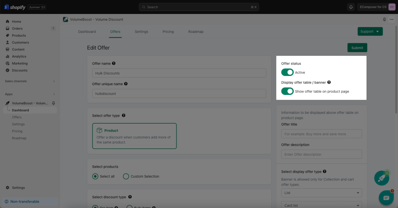Switch to the Offers tab

pyautogui.click(x=115, y=32)
